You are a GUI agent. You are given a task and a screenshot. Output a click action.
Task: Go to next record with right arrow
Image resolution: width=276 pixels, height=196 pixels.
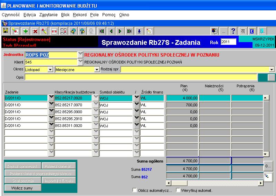(x=120, y=31)
